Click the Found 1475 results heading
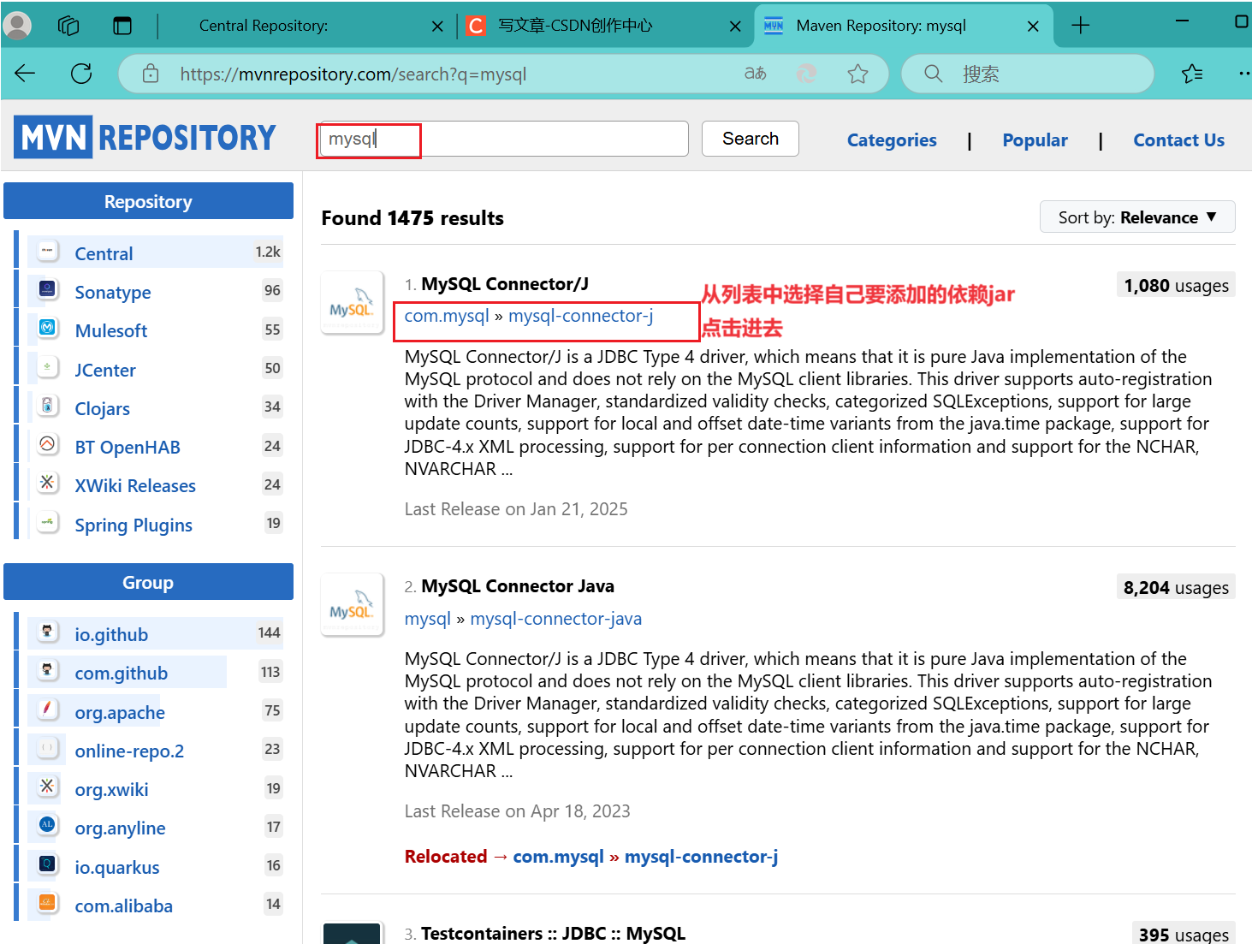Screen dimensions: 1252x944 412,217
